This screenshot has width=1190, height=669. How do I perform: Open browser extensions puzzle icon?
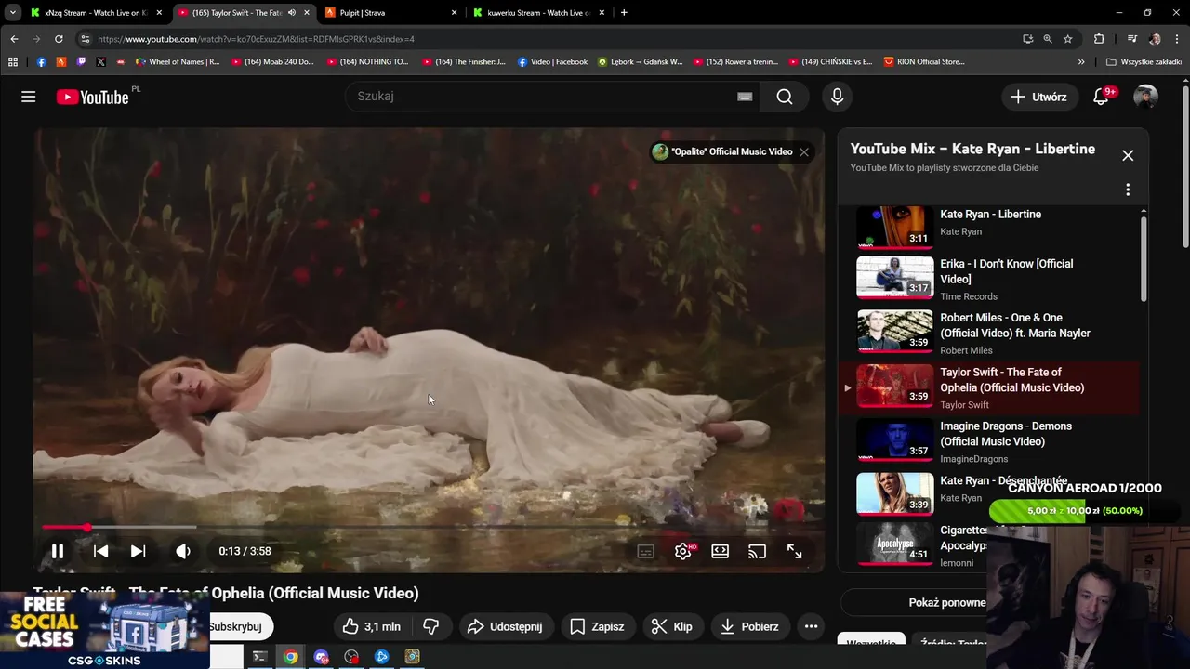click(x=1099, y=39)
